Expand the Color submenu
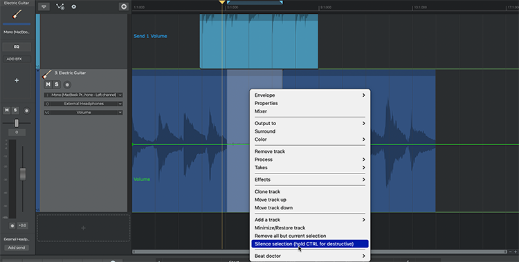 (310, 139)
